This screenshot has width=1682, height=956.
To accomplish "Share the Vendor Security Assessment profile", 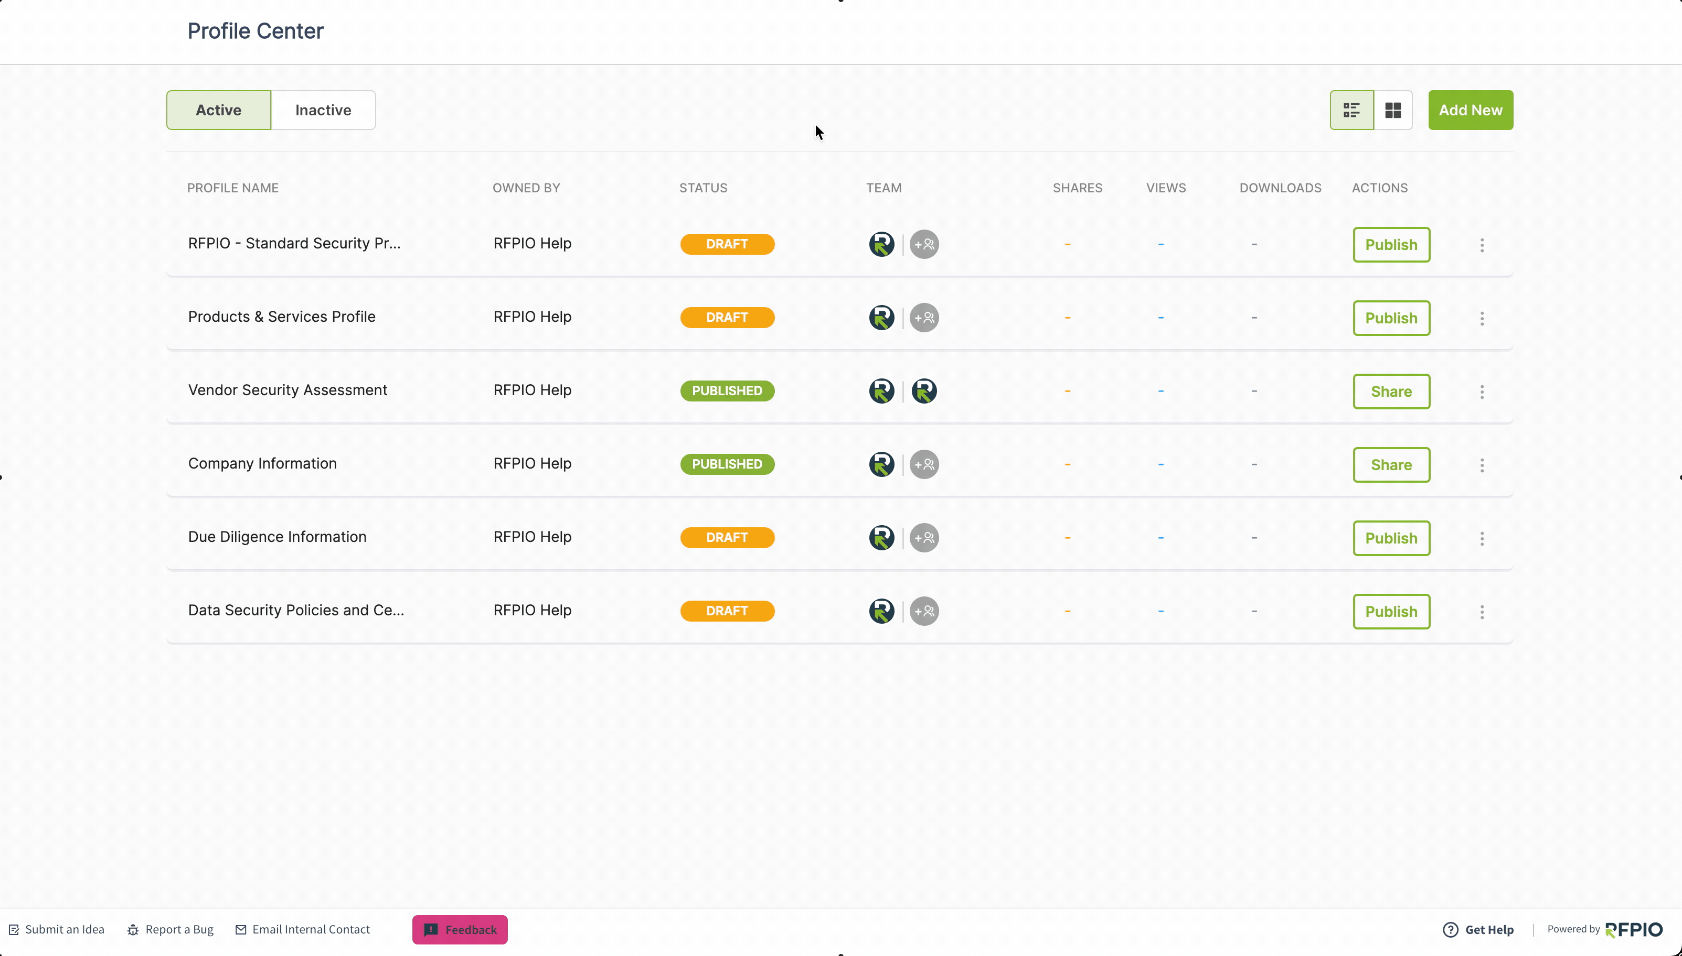I will coord(1391,392).
